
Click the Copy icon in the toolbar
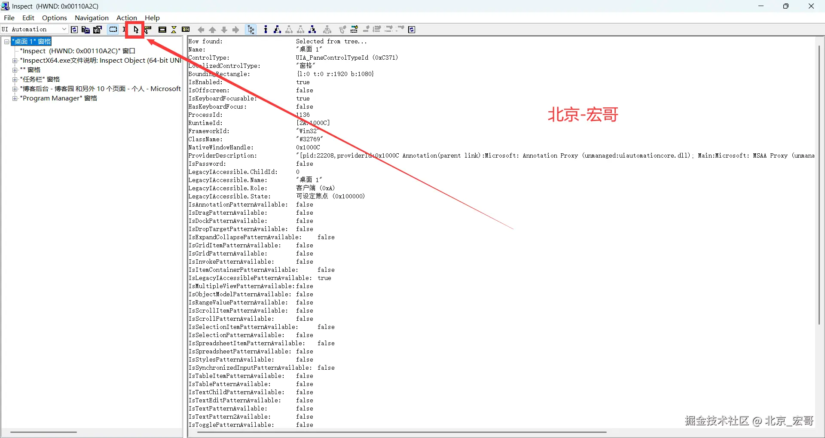click(86, 30)
